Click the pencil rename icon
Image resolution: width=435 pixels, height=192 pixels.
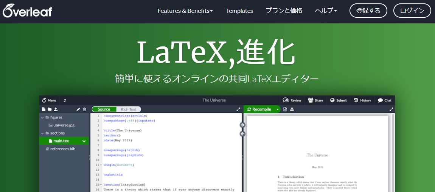(x=78, y=109)
